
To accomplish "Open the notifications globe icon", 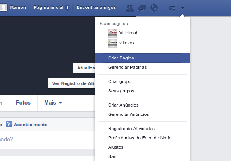I will [x=154, y=8].
